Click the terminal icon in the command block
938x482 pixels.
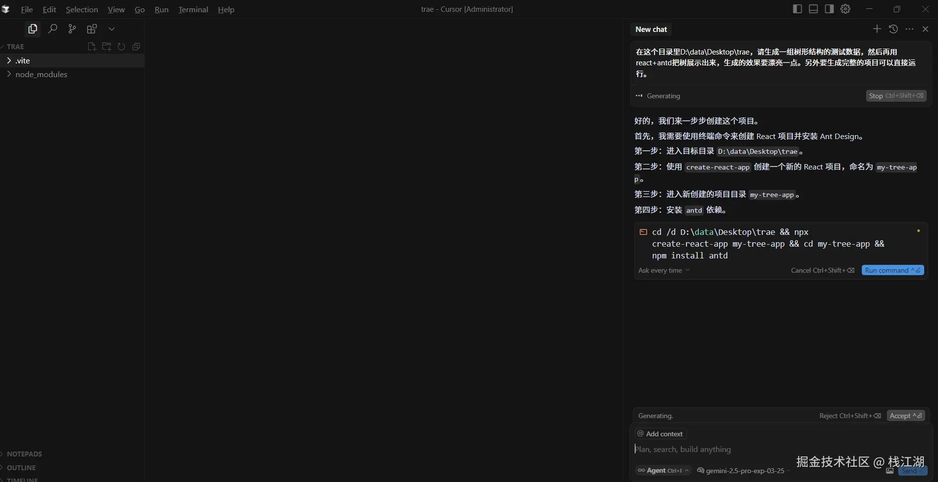(x=643, y=232)
